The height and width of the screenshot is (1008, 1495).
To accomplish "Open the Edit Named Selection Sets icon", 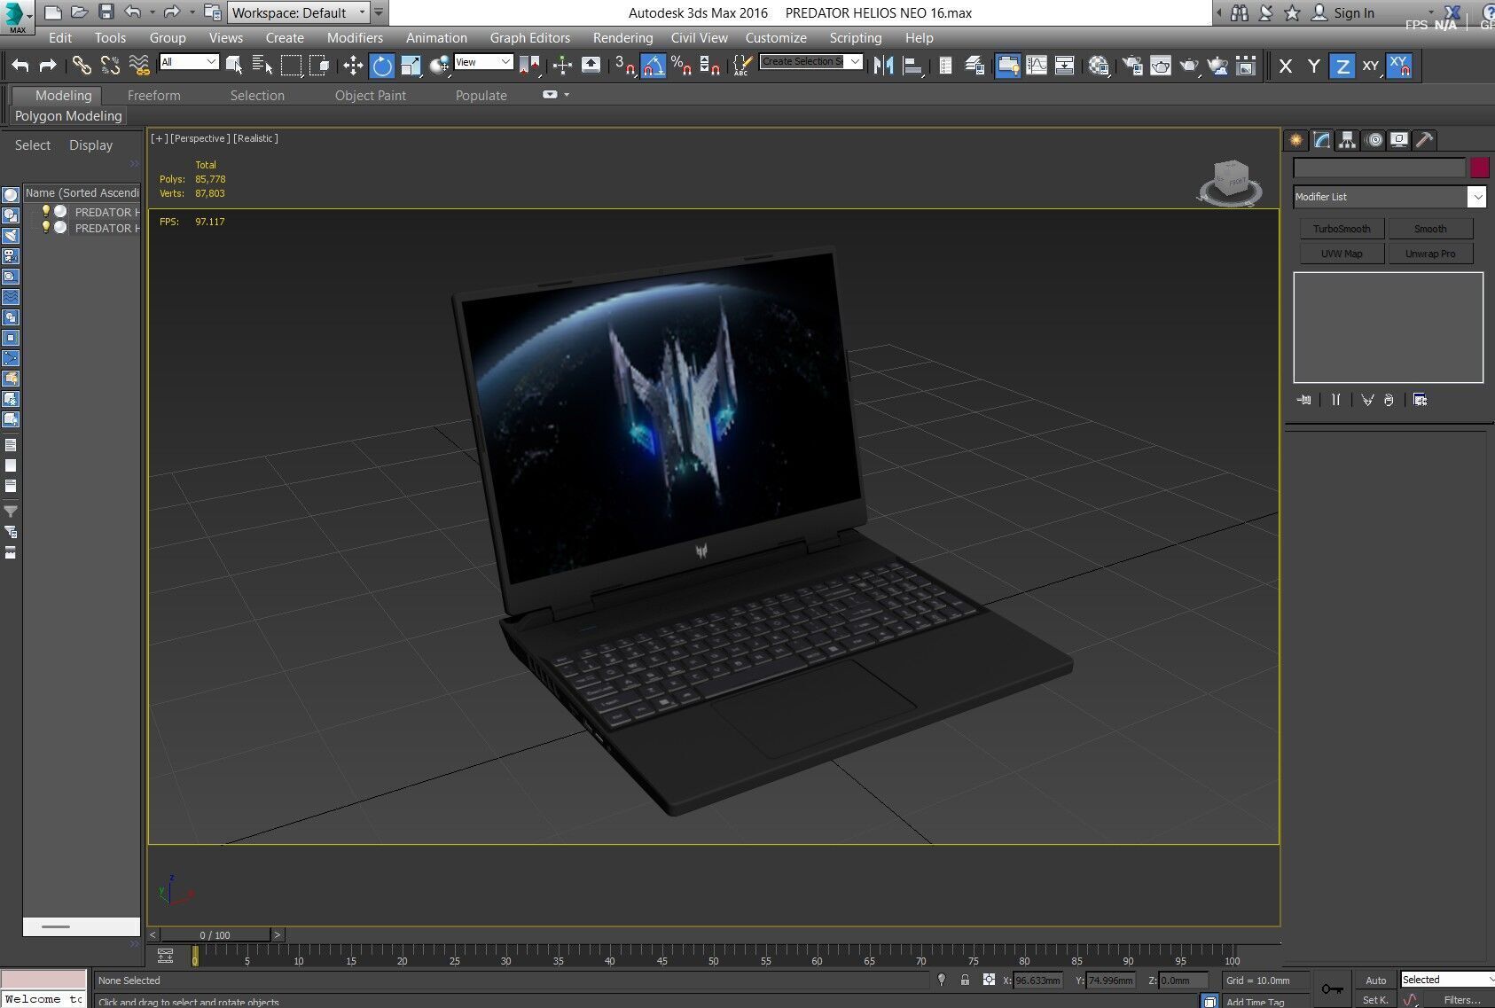I will [743, 65].
